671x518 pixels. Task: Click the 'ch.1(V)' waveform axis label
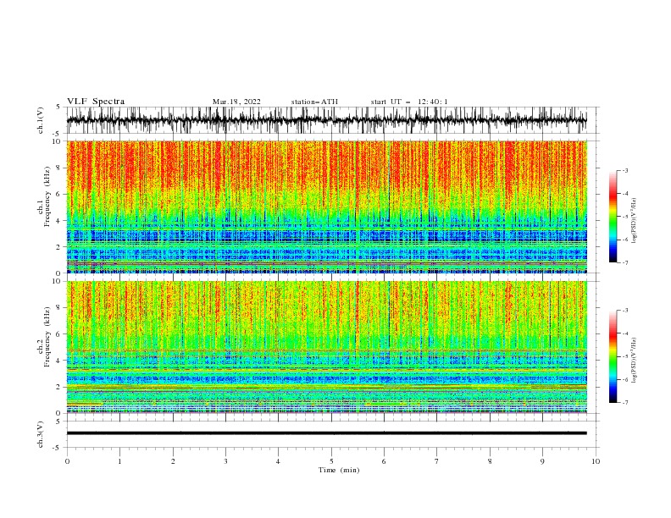pyautogui.click(x=41, y=120)
